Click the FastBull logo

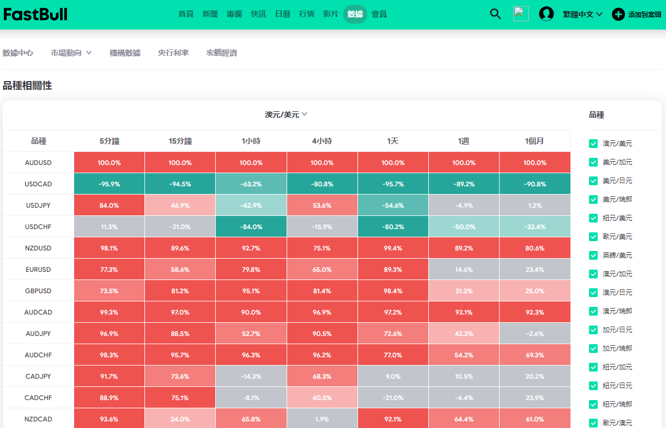pos(36,14)
